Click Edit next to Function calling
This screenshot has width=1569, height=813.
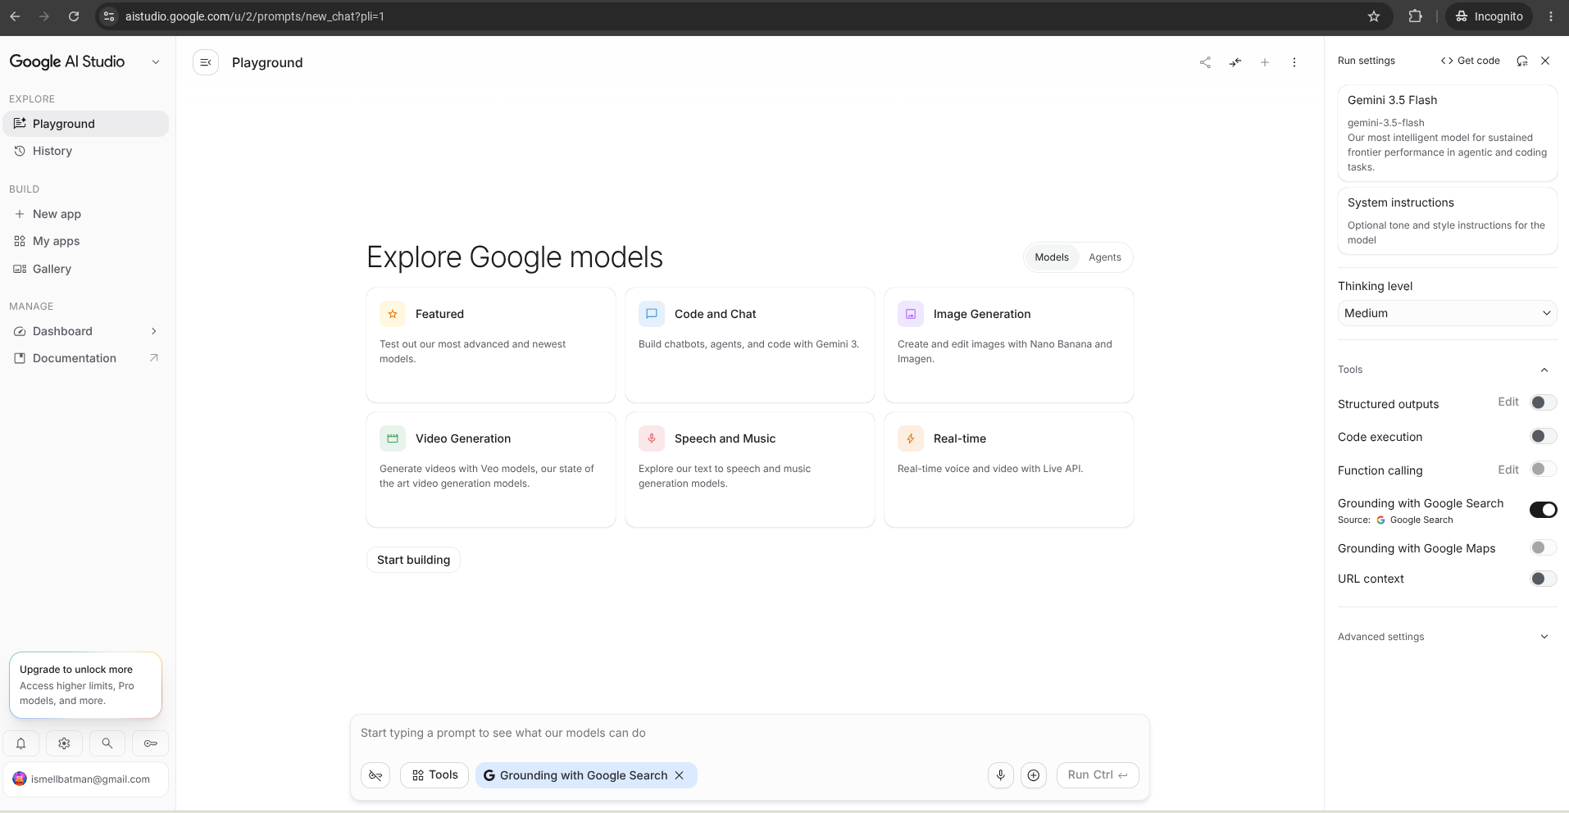pos(1508,470)
